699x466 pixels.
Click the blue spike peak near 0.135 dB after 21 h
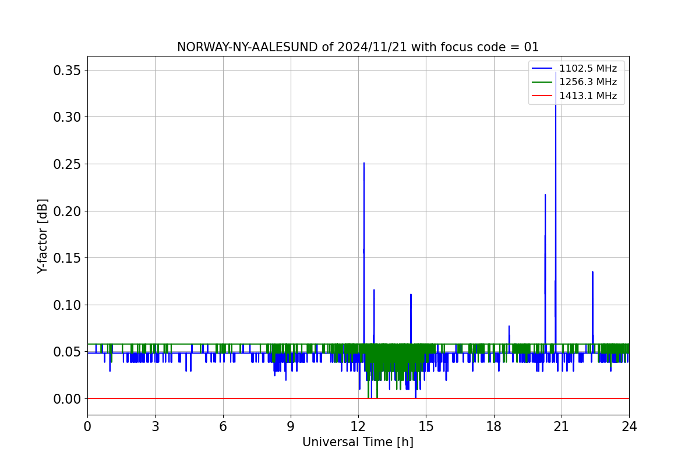click(x=592, y=271)
